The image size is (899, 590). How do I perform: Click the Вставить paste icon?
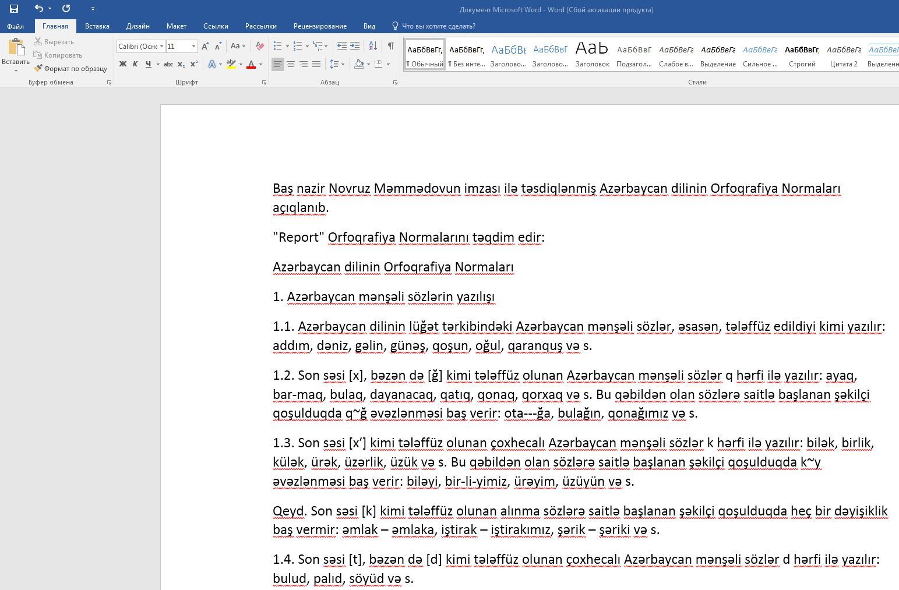(16, 47)
